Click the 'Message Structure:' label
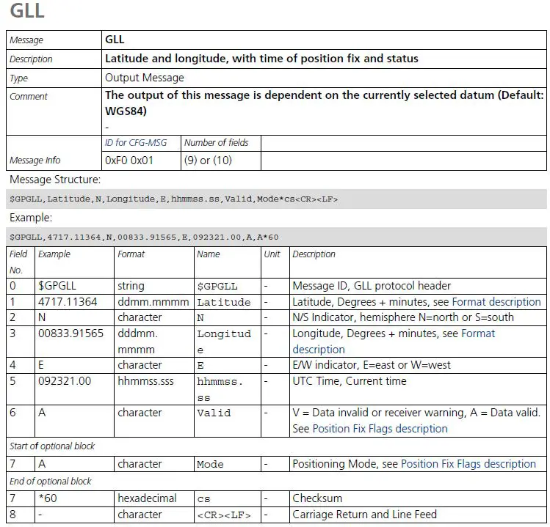Image resolution: width=550 pixels, height=527 pixels. click(55, 180)
